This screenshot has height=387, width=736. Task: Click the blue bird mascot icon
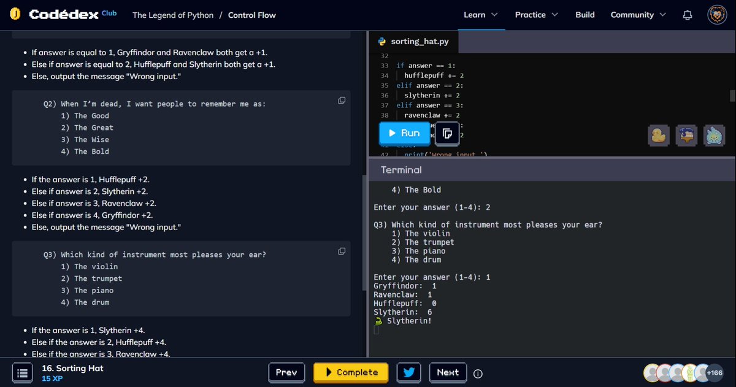point(714,135)
